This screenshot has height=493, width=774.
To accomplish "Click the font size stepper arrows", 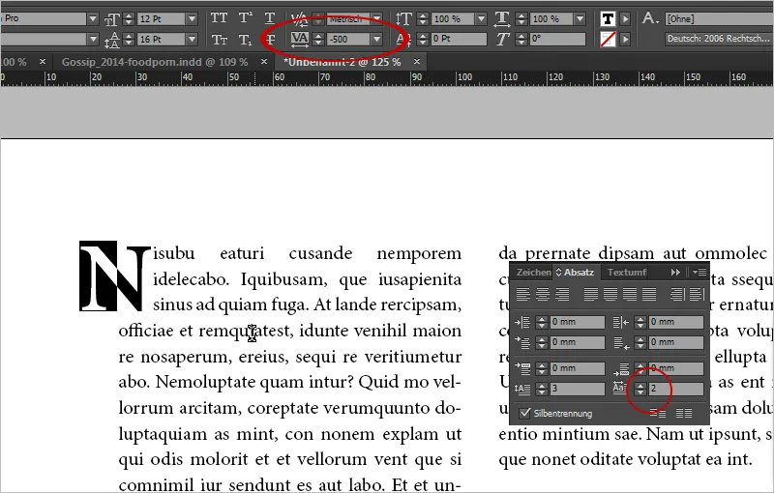I will tap(129, 19).
